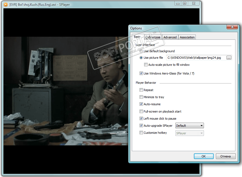
Task: Browse for picture file with the ellipsis button
Action: [x=229, y=58]
